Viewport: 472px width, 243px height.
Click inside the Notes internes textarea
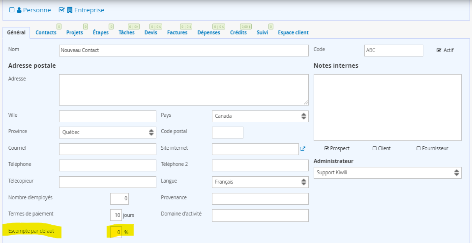tap(387, 108)
